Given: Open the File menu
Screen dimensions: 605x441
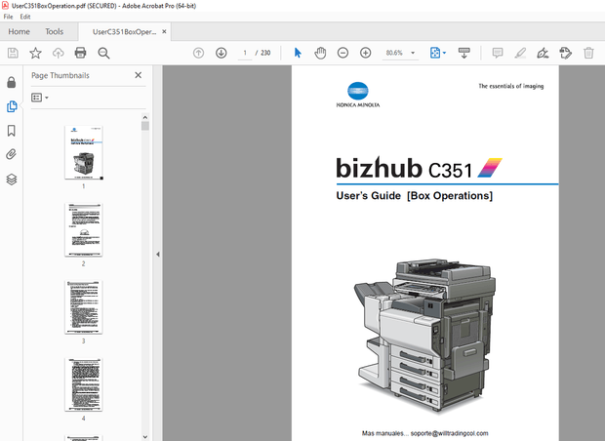Looking at the screenshot, I should (10, 17).
